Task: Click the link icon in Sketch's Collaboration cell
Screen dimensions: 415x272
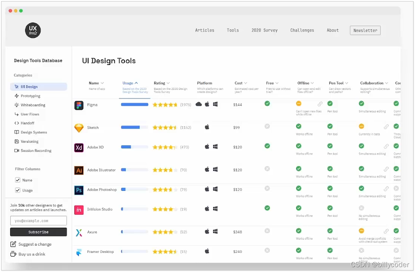Action: [x=386, y=127]
